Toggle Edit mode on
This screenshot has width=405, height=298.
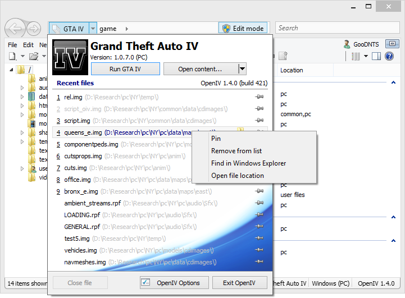(243, 28)
